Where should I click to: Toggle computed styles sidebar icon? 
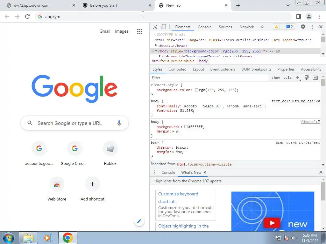[x=315, y=78]
